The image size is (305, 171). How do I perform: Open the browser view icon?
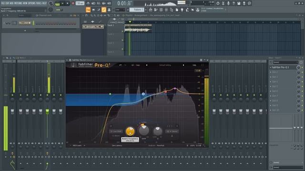coord(172,9)
